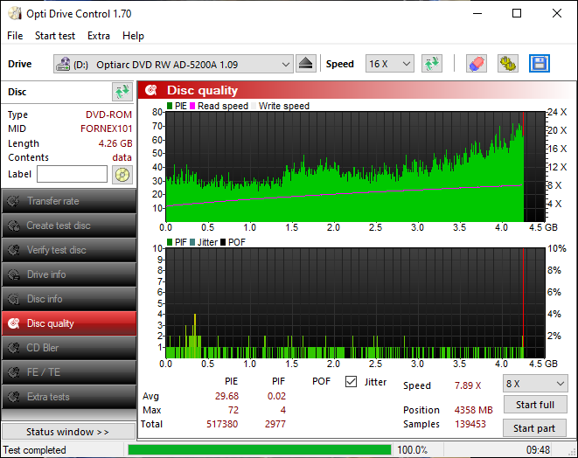
Task: Click the PIF graph chart area
Action: 355,303
